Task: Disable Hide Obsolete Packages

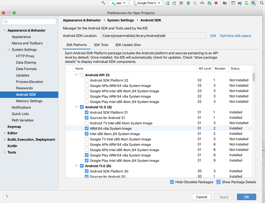Action: (x=172, y=182)
